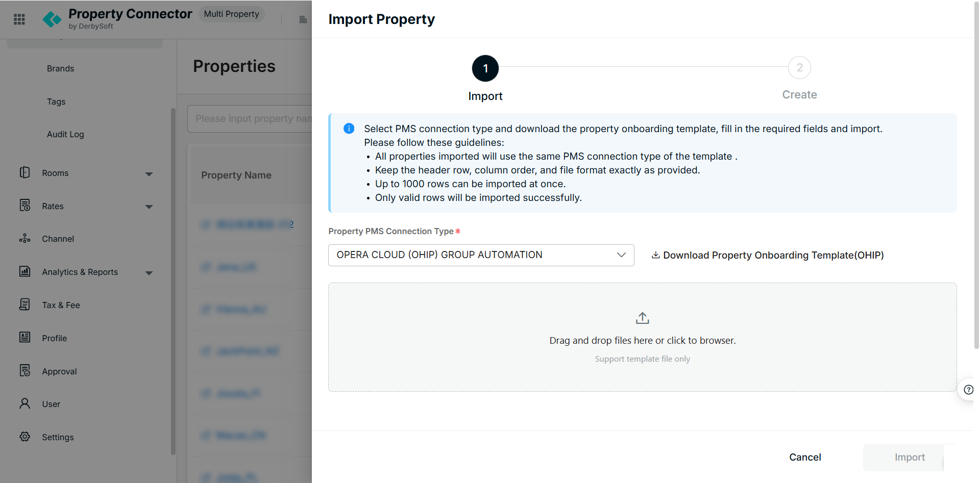Click the Multi Property badge

point(231,14)
